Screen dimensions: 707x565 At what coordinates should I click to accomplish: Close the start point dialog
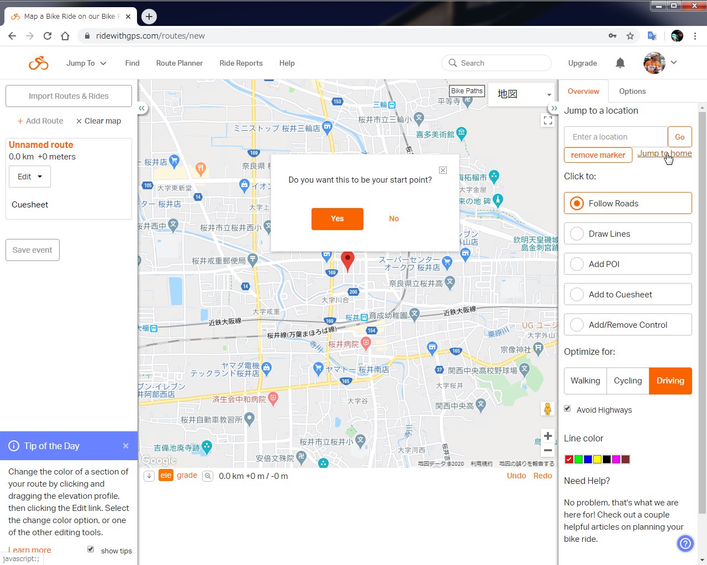coord(443,170)
